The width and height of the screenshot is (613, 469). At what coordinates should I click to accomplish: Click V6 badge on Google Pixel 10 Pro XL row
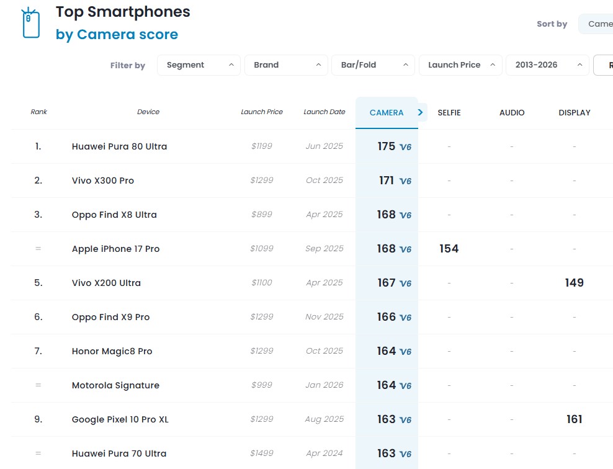(x=405, y=420)
